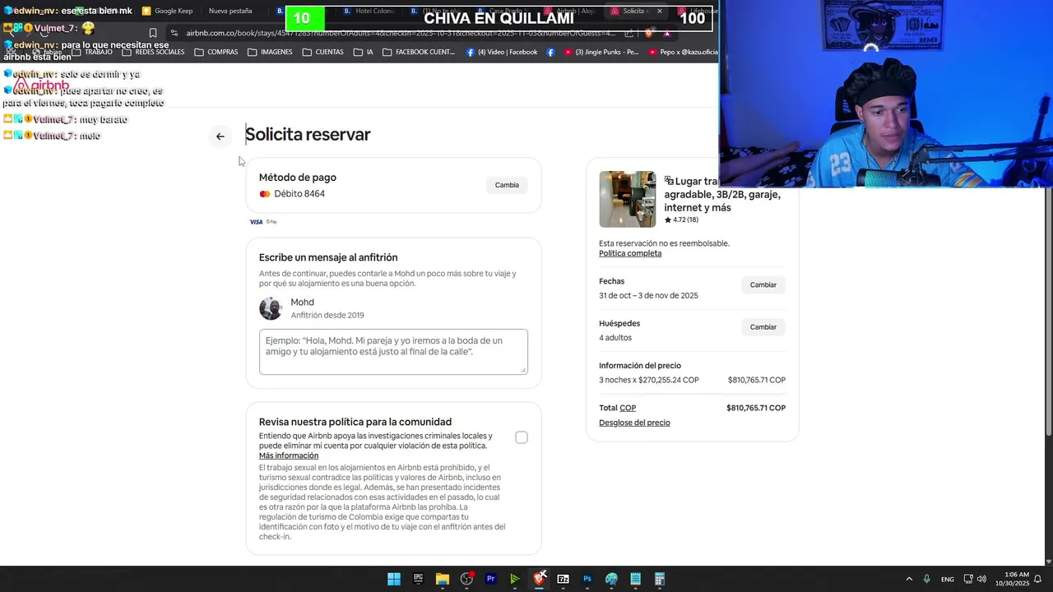The height and width of the screenshot is (592, 1053).
Task: Focus the message to host text box
Action: [393, 351]
